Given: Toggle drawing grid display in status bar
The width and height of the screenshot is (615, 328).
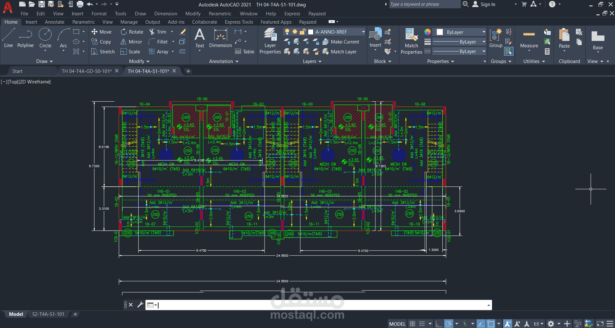Looking at the screenshot, I should [x=413, y=324].
